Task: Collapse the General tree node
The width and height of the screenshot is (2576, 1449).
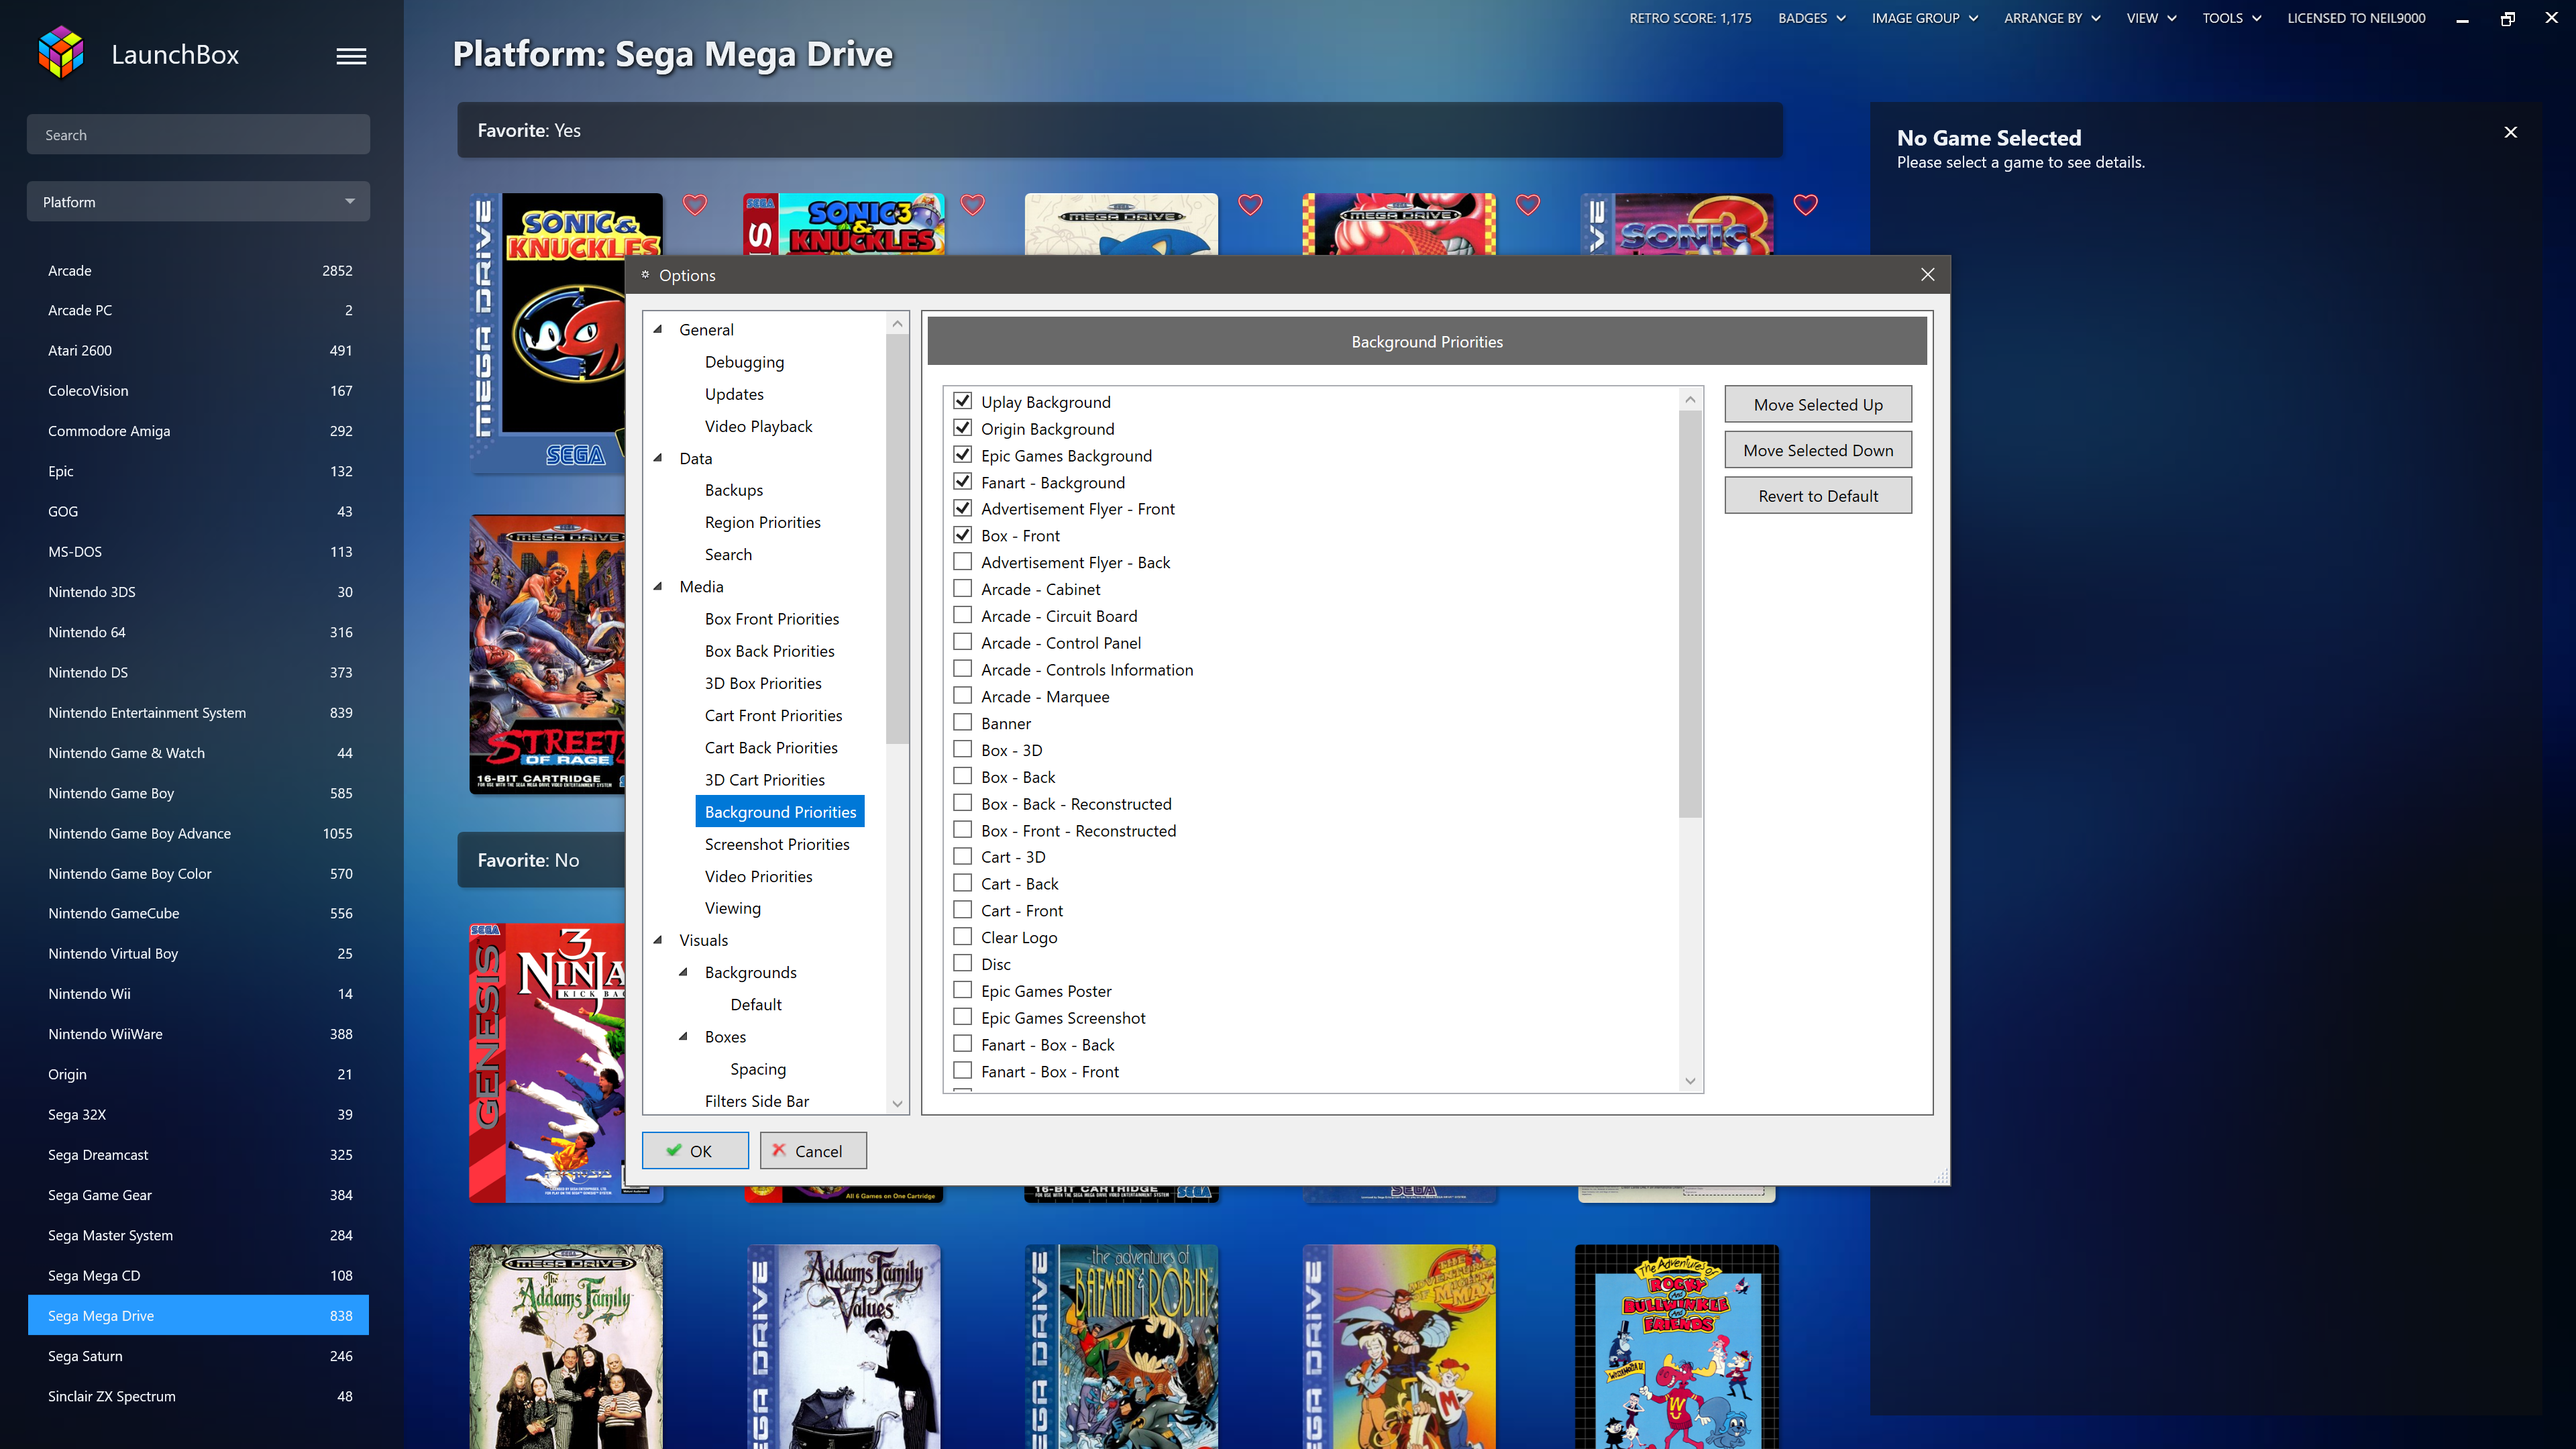Action: (x=658, y=329)
